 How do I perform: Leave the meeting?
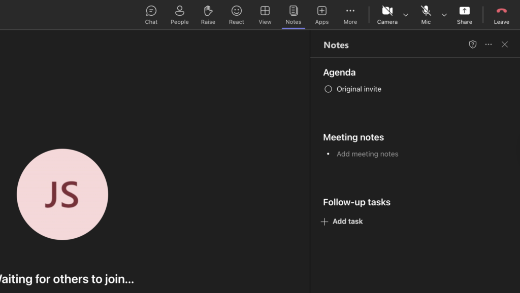tap(501, 14)
